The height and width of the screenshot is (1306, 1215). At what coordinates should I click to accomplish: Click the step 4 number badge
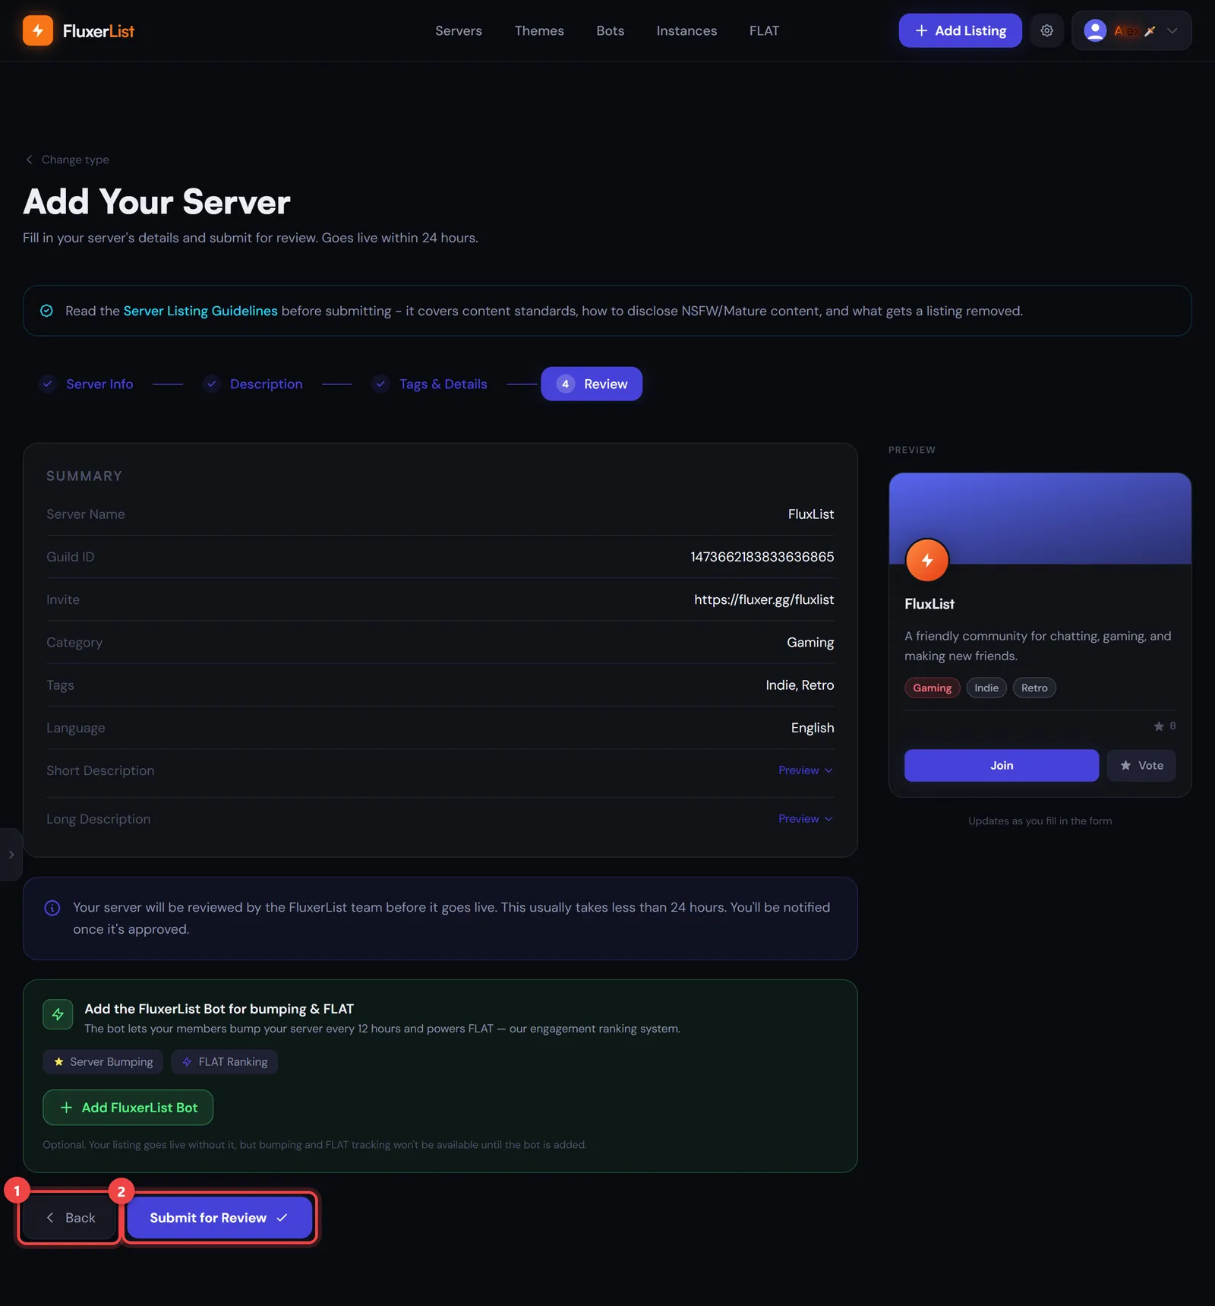coord(565,384)
